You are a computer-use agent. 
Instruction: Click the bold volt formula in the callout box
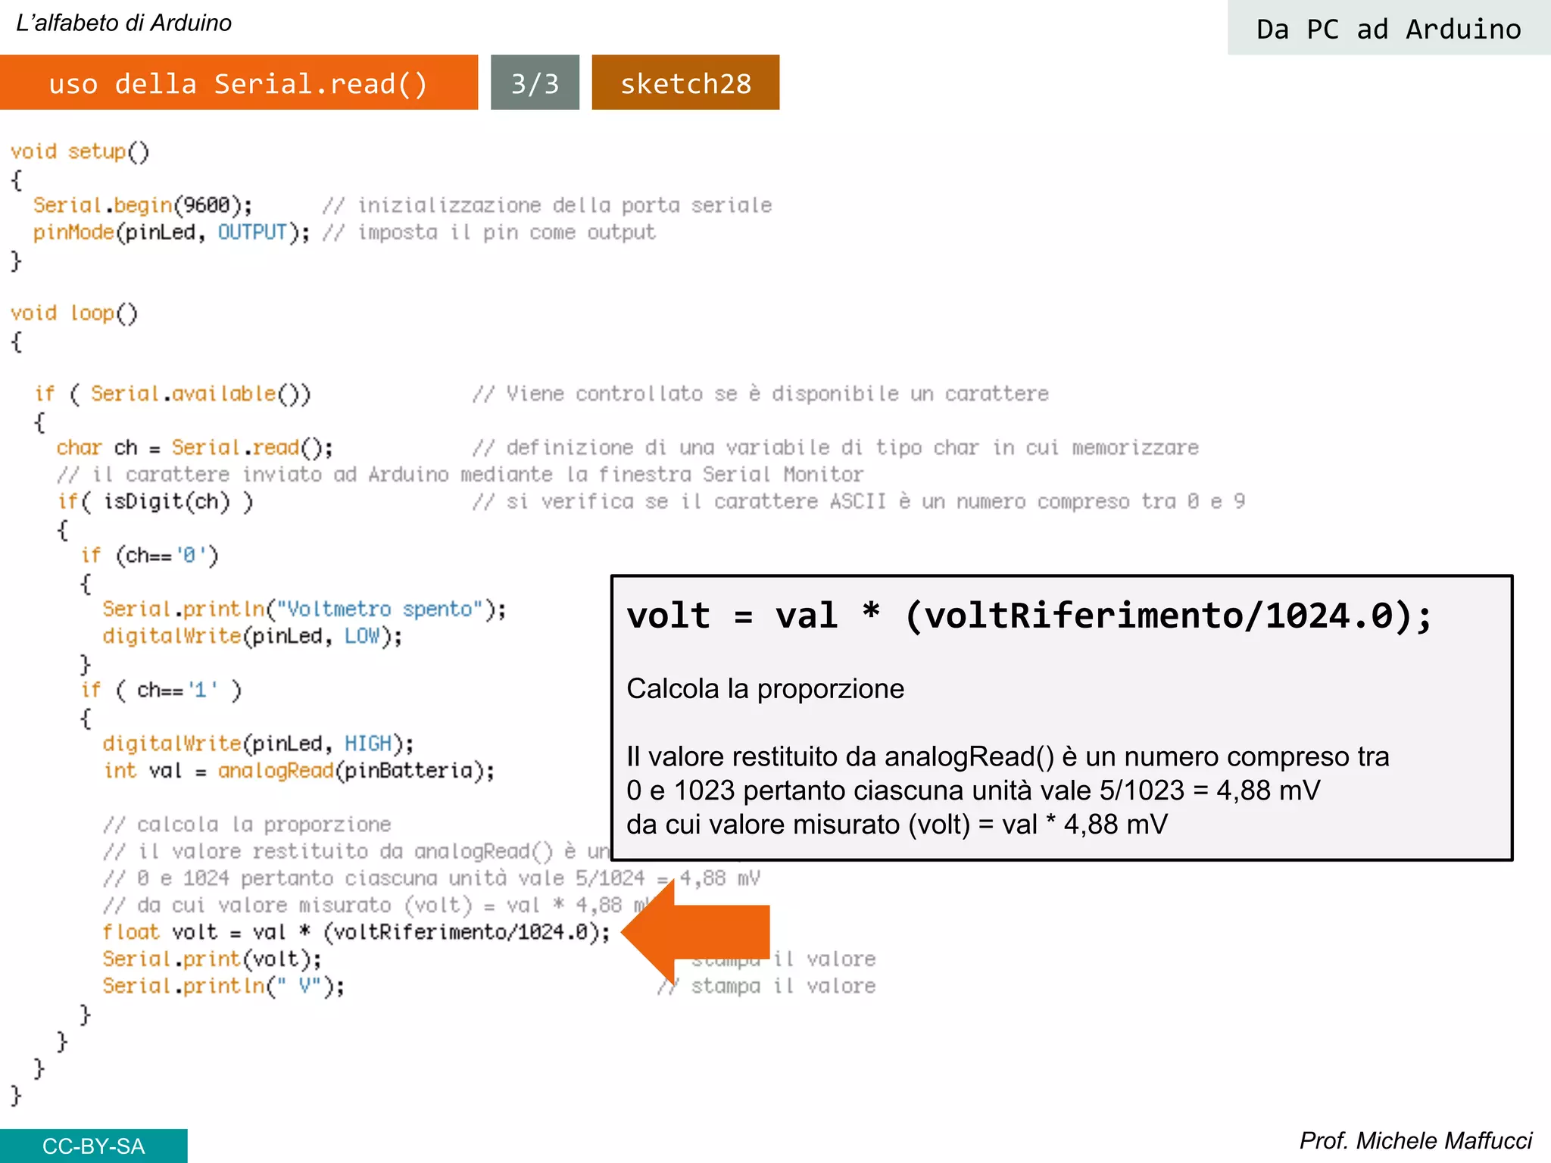pyautogui.click(x=1029, y=615)
